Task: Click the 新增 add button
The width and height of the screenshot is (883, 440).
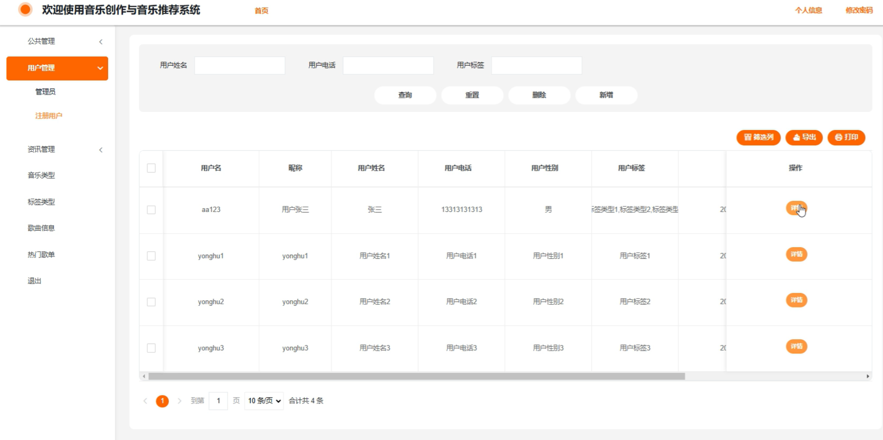Action: (606, 95)
